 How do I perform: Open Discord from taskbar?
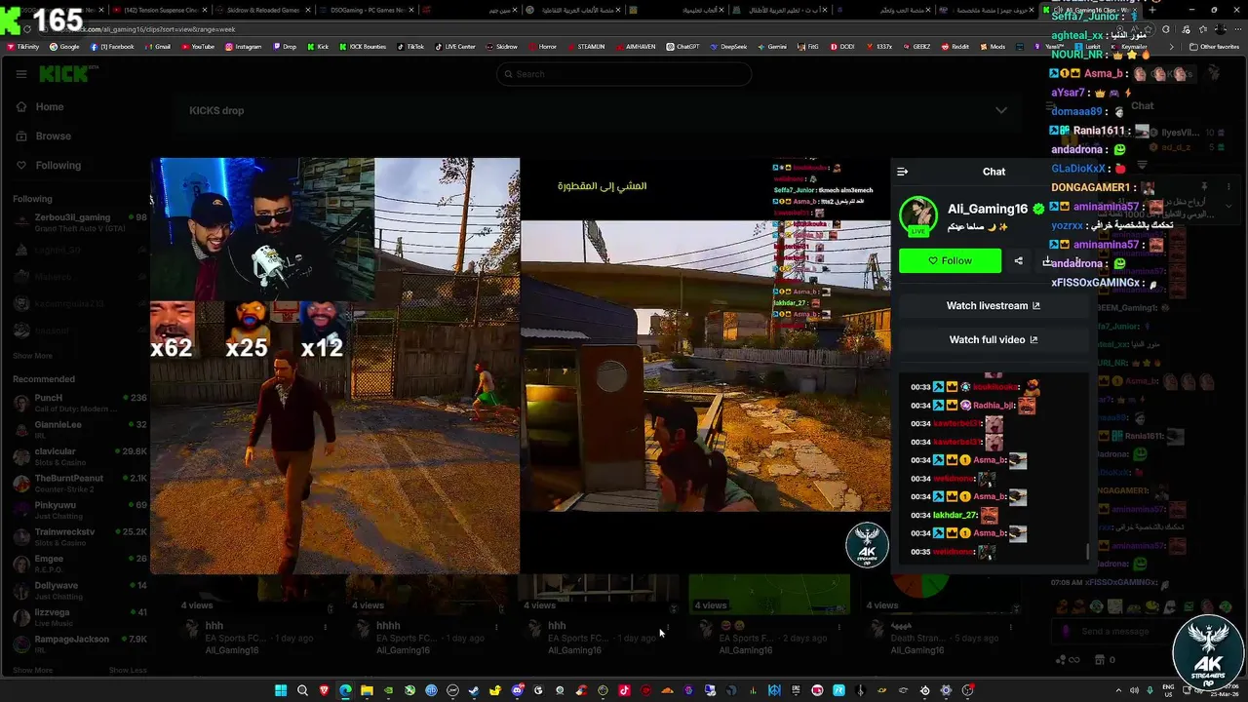point(517,690)
